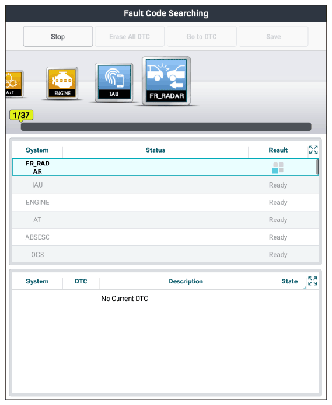Select the ENGINE row in system list
Screen dimensions: 332x405
[165, 202]
